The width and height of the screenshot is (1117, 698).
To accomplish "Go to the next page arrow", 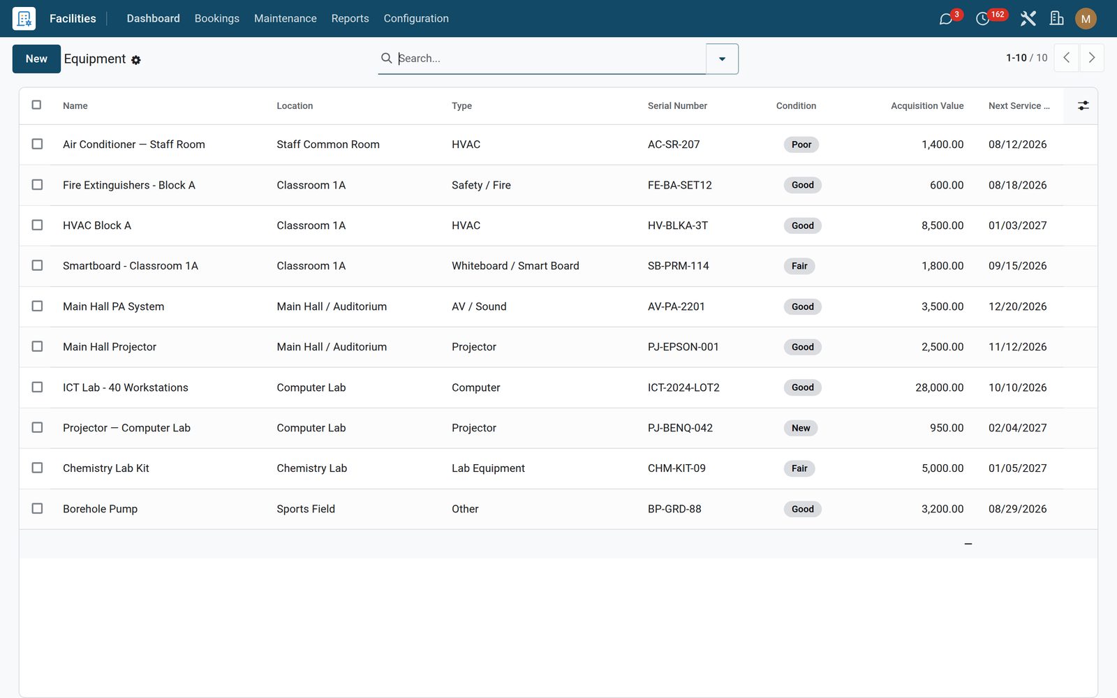I will point(1092,58).
